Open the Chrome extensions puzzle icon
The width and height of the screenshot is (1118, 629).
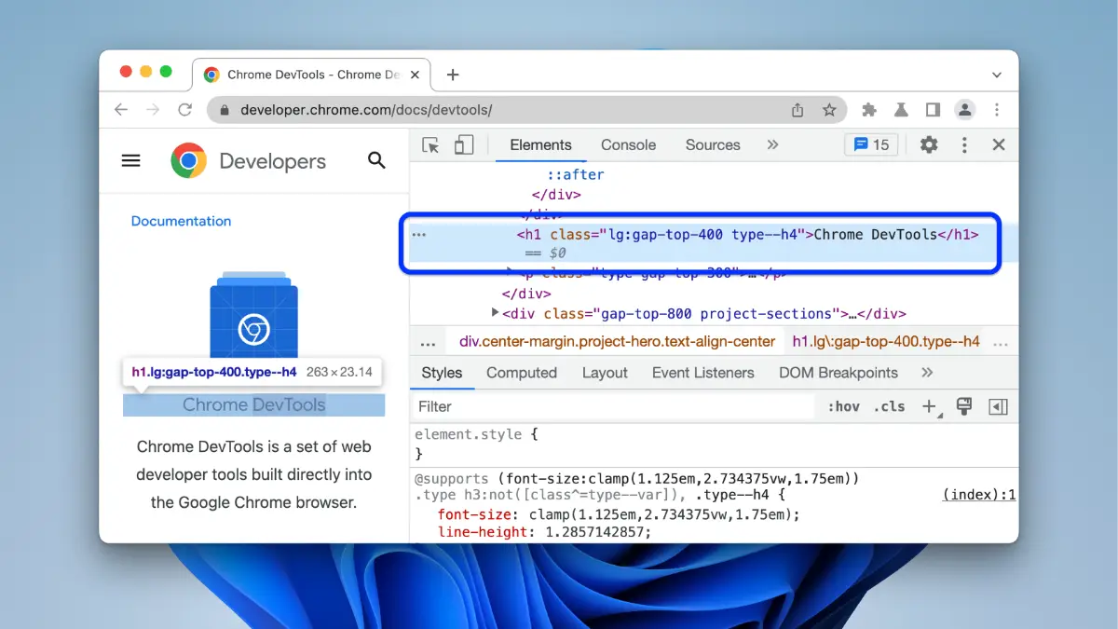pyautogui.click(x=869, y=110)
